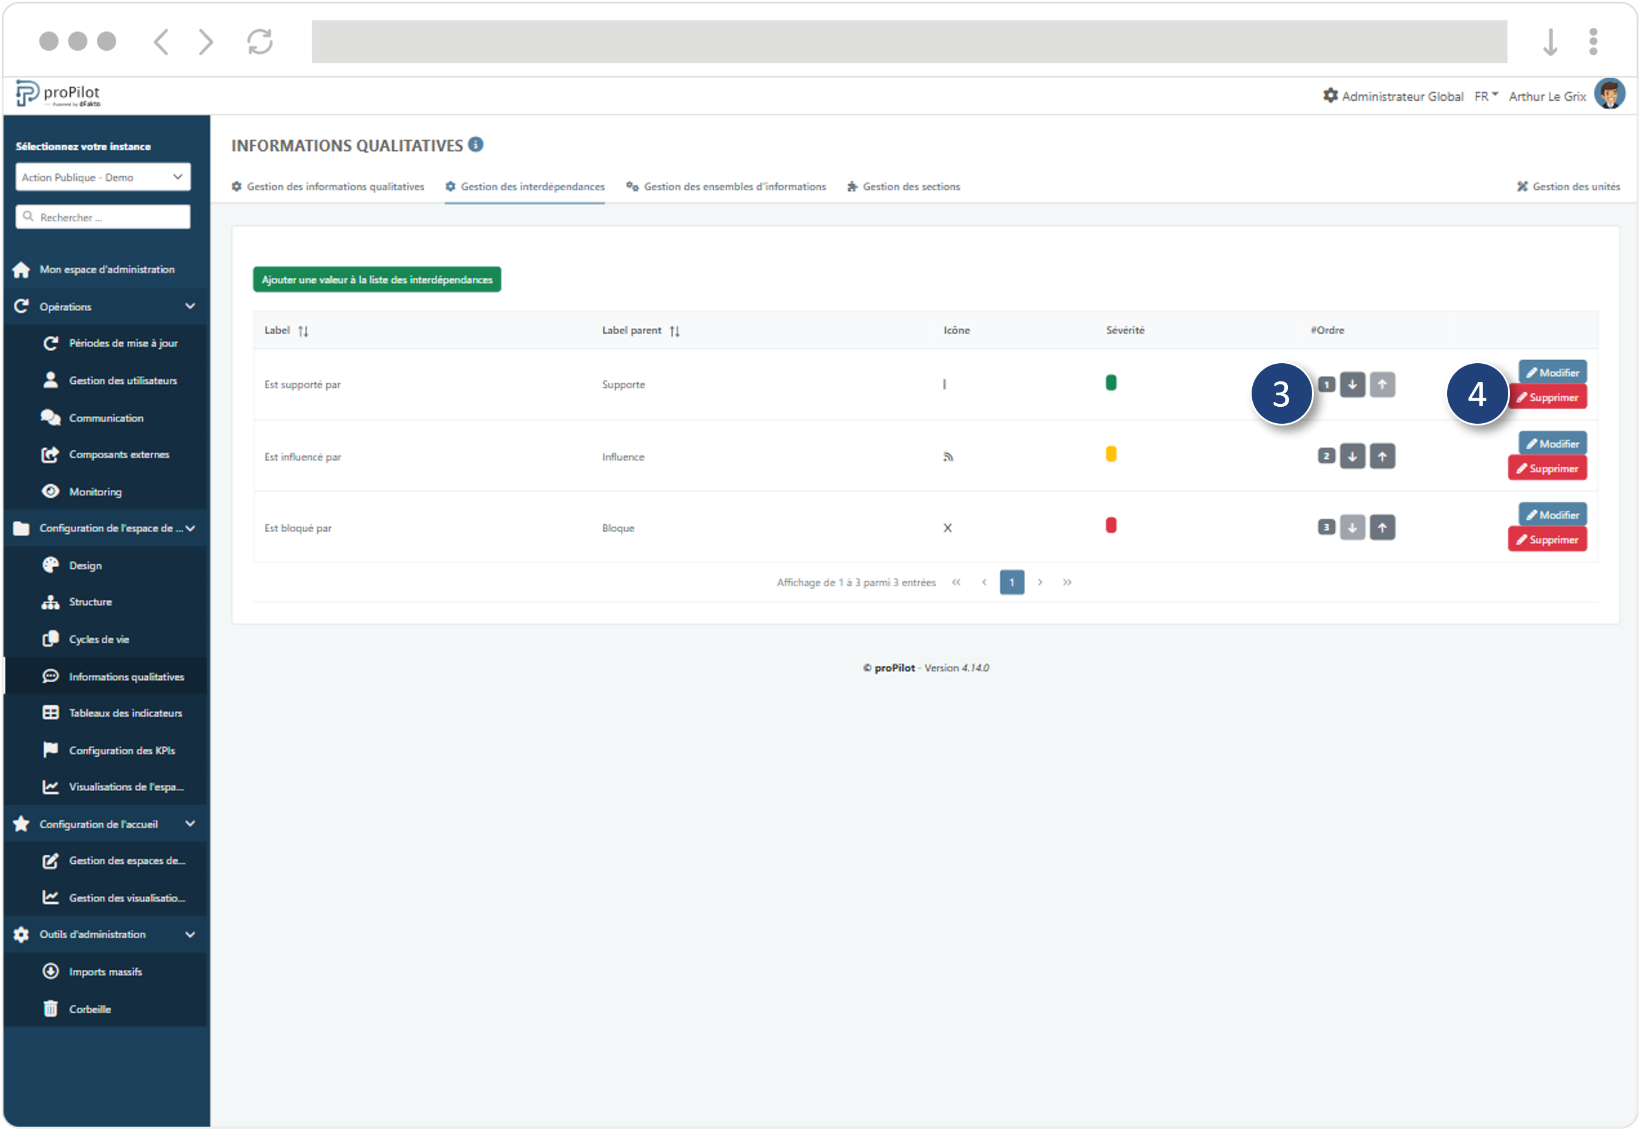
Task: Click the green severity indicator for Est supporté par
Action: tap(1111, 383)
